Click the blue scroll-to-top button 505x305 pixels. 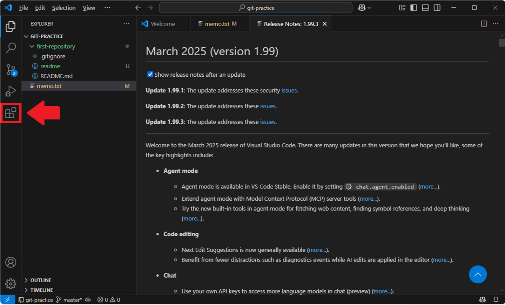pyautogui.click(x=478, y=275)
